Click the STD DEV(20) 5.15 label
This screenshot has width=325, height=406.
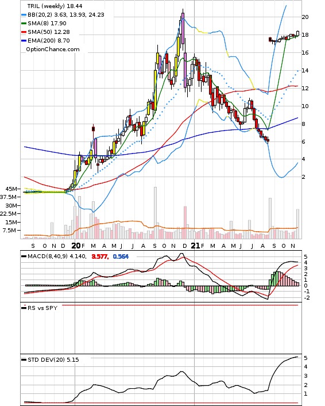coord(53,359)
